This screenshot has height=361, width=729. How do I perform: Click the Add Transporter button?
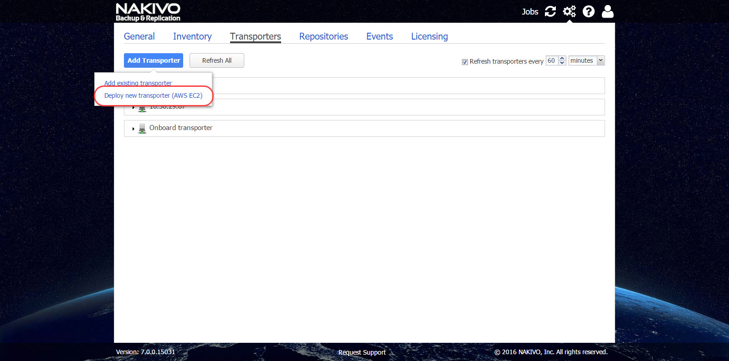[154, 60]
